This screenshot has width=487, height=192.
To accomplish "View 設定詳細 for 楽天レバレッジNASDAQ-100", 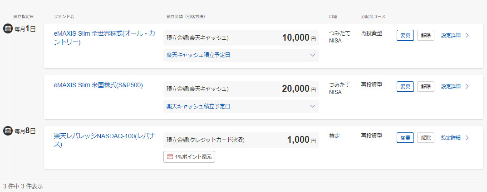I will click(x=451, y=137).
